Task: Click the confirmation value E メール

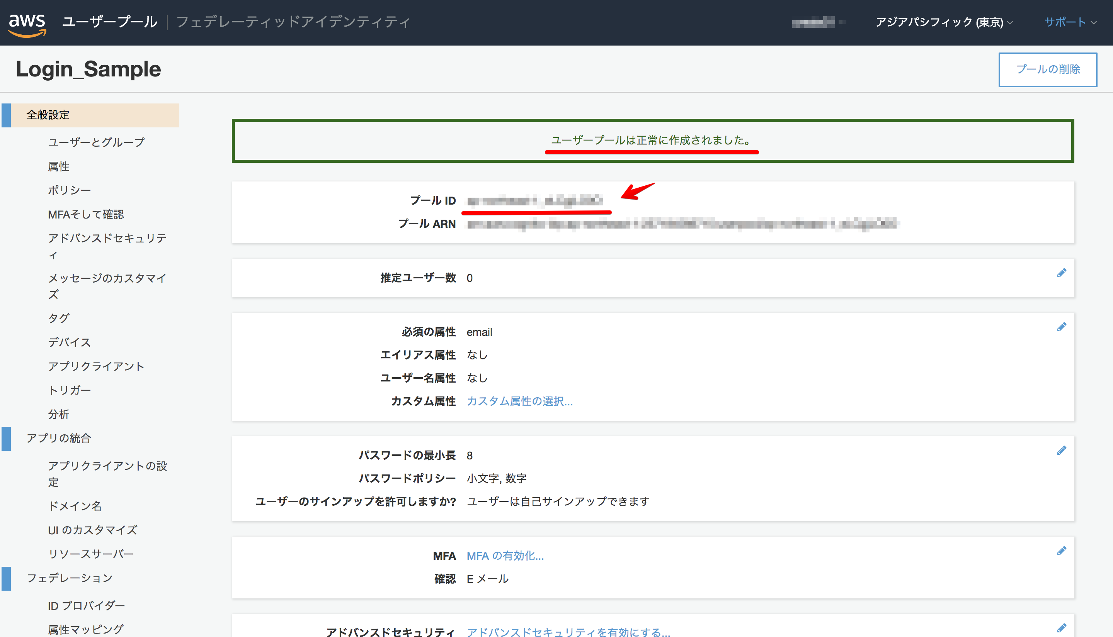Action: point(488,579)
